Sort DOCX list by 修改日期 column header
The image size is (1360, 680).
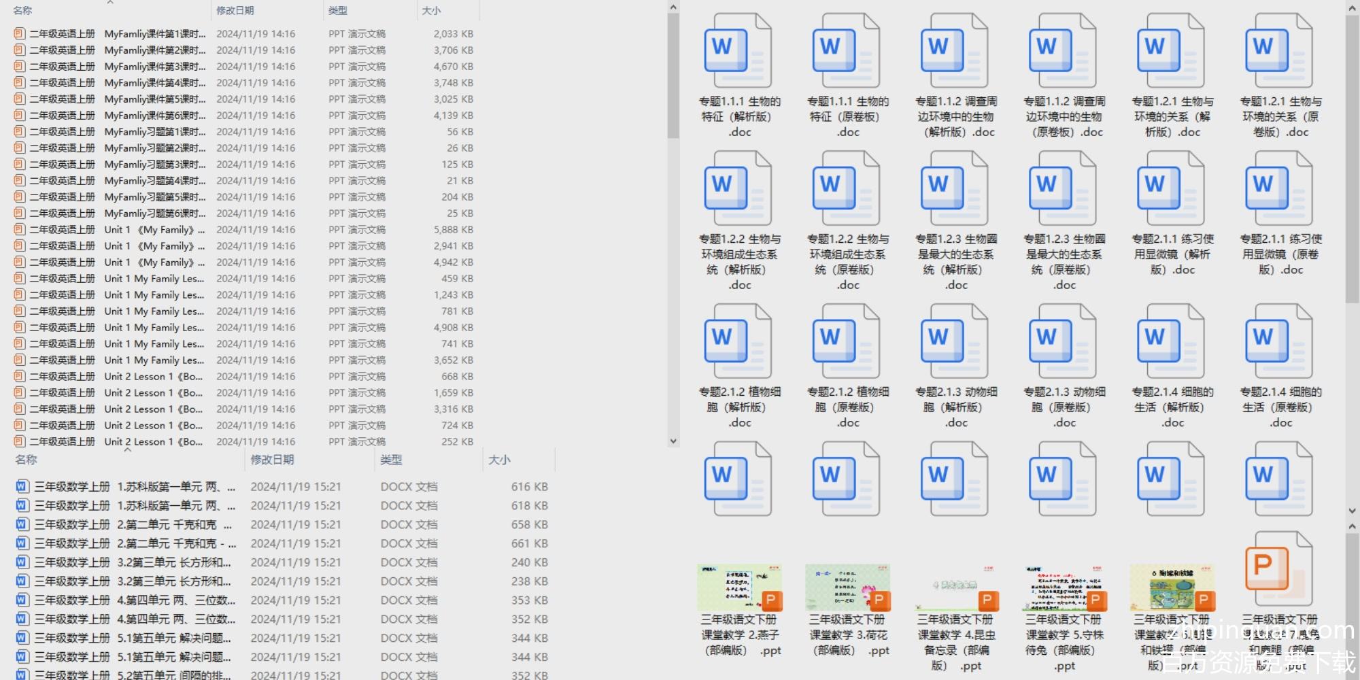[272, 460]
